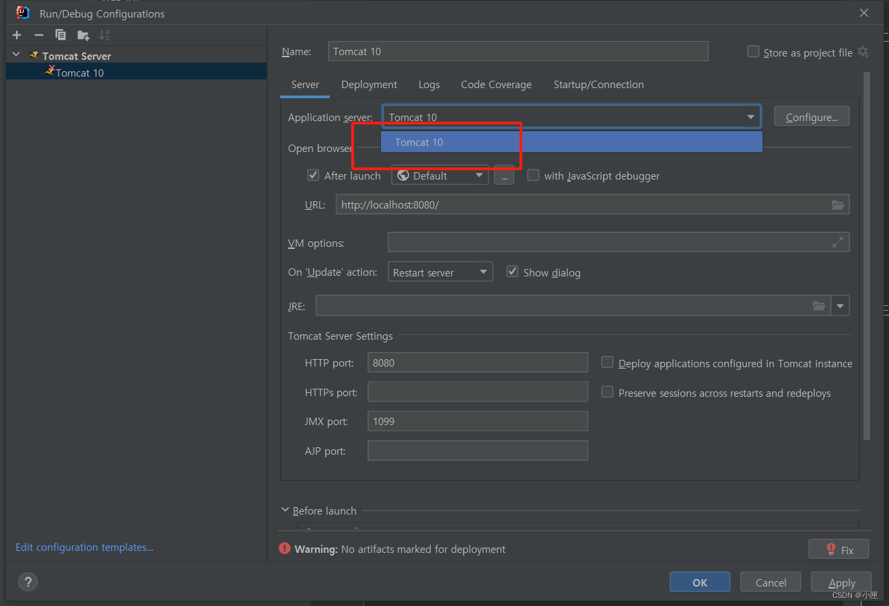Image resolution: width=889 pixels, height=606 pixels.
Task: Enable Deploy applications configured in Tomcat instance
Action: click(607, 363)
